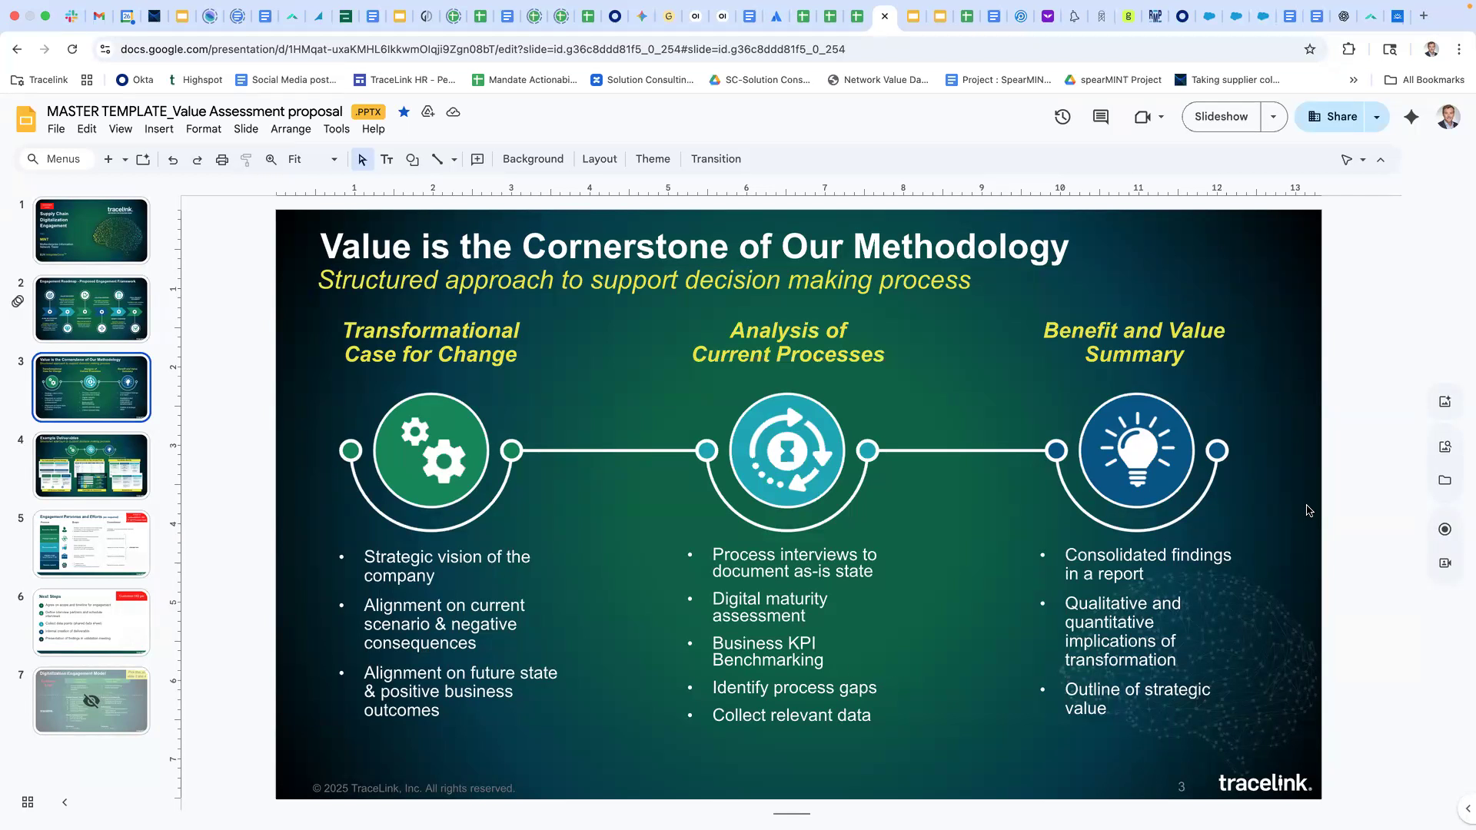Click the Gemini sparkle icon
This screenshot has width=1476, height=830.
pos(1411,117)
